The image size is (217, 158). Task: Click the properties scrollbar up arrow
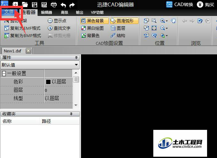point(76,73)
